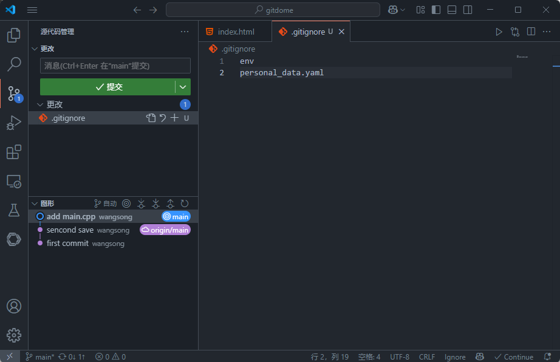Image resolution: width=560 pixels, height=362 pixels.
Task: Open the commit button dropdown arrow
Action: tap(183, 87)
